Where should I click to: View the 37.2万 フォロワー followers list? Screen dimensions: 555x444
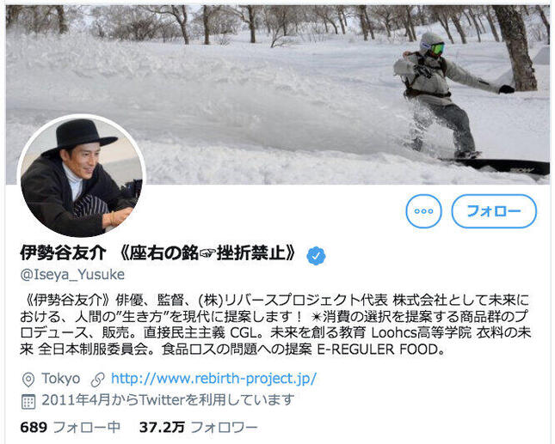point(198,427)
